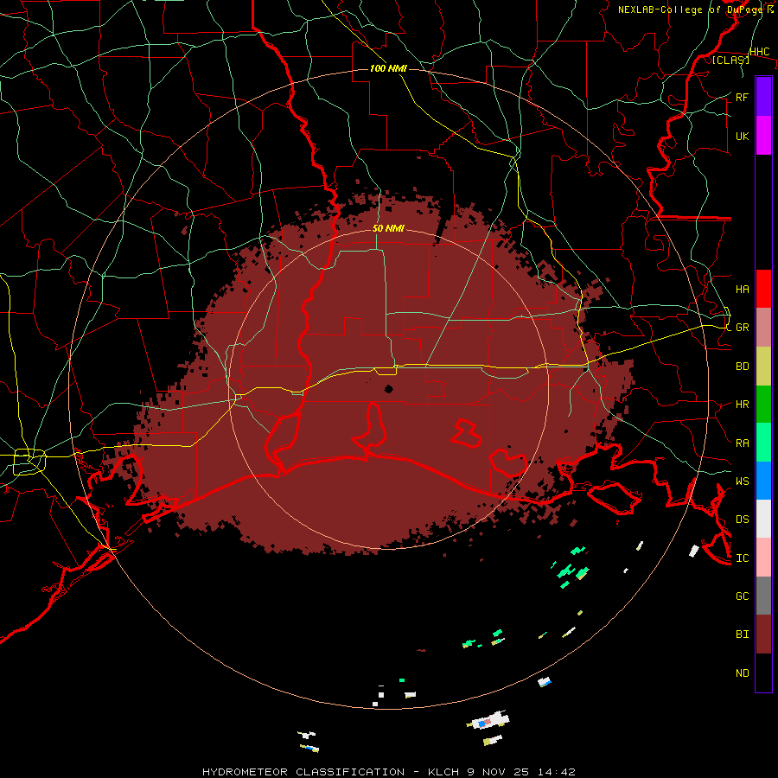Click the BD legend label
778x778 pixels.
tap(742, 367)
